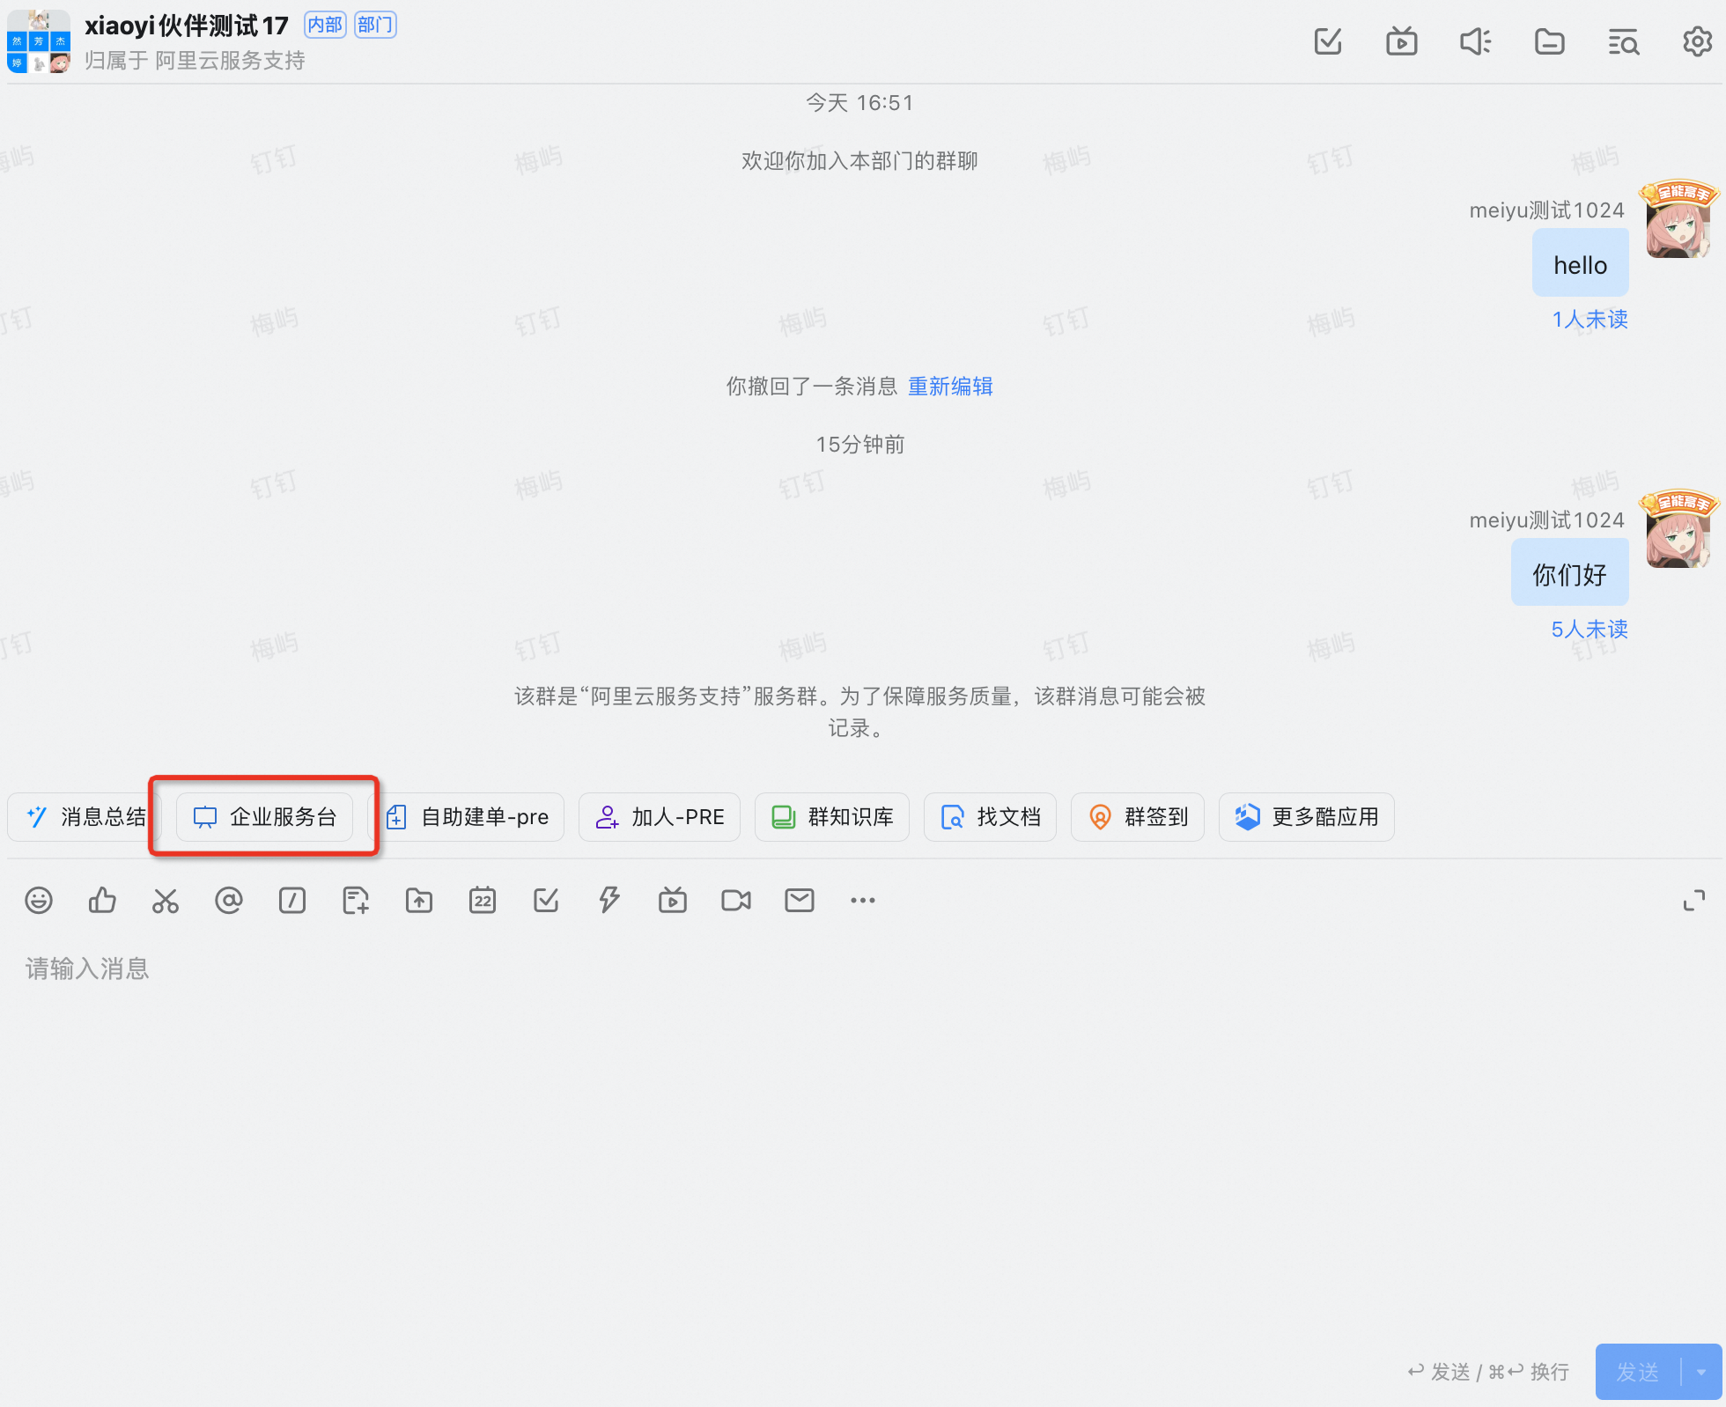Click the 你们好 message bubble
Screen dimensions: 1726x1407
tap(1570, 573)
